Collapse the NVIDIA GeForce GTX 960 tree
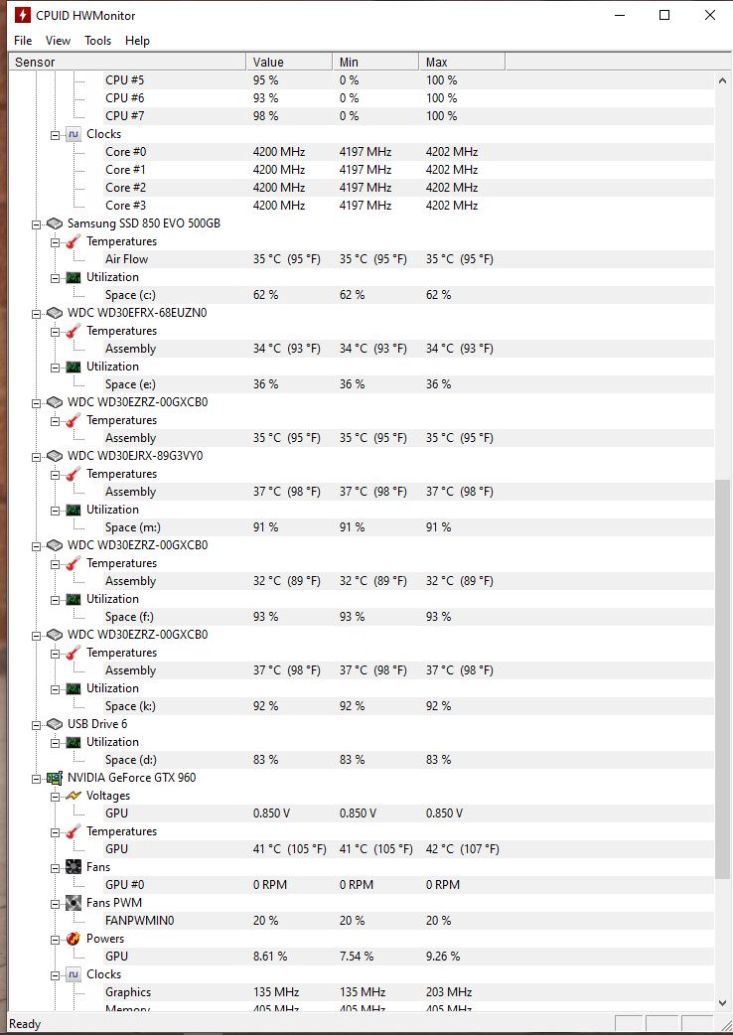 pos(36,778)
